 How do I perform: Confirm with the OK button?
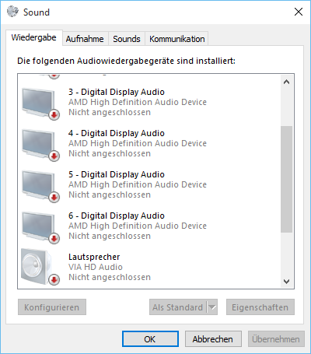coord(150,339)
